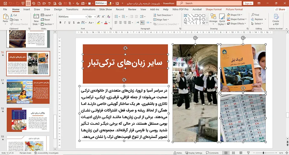Start slideshow from beginning icon in title bar
The image size is (289, 155).
pyautogui.click(x=23, y=3)
